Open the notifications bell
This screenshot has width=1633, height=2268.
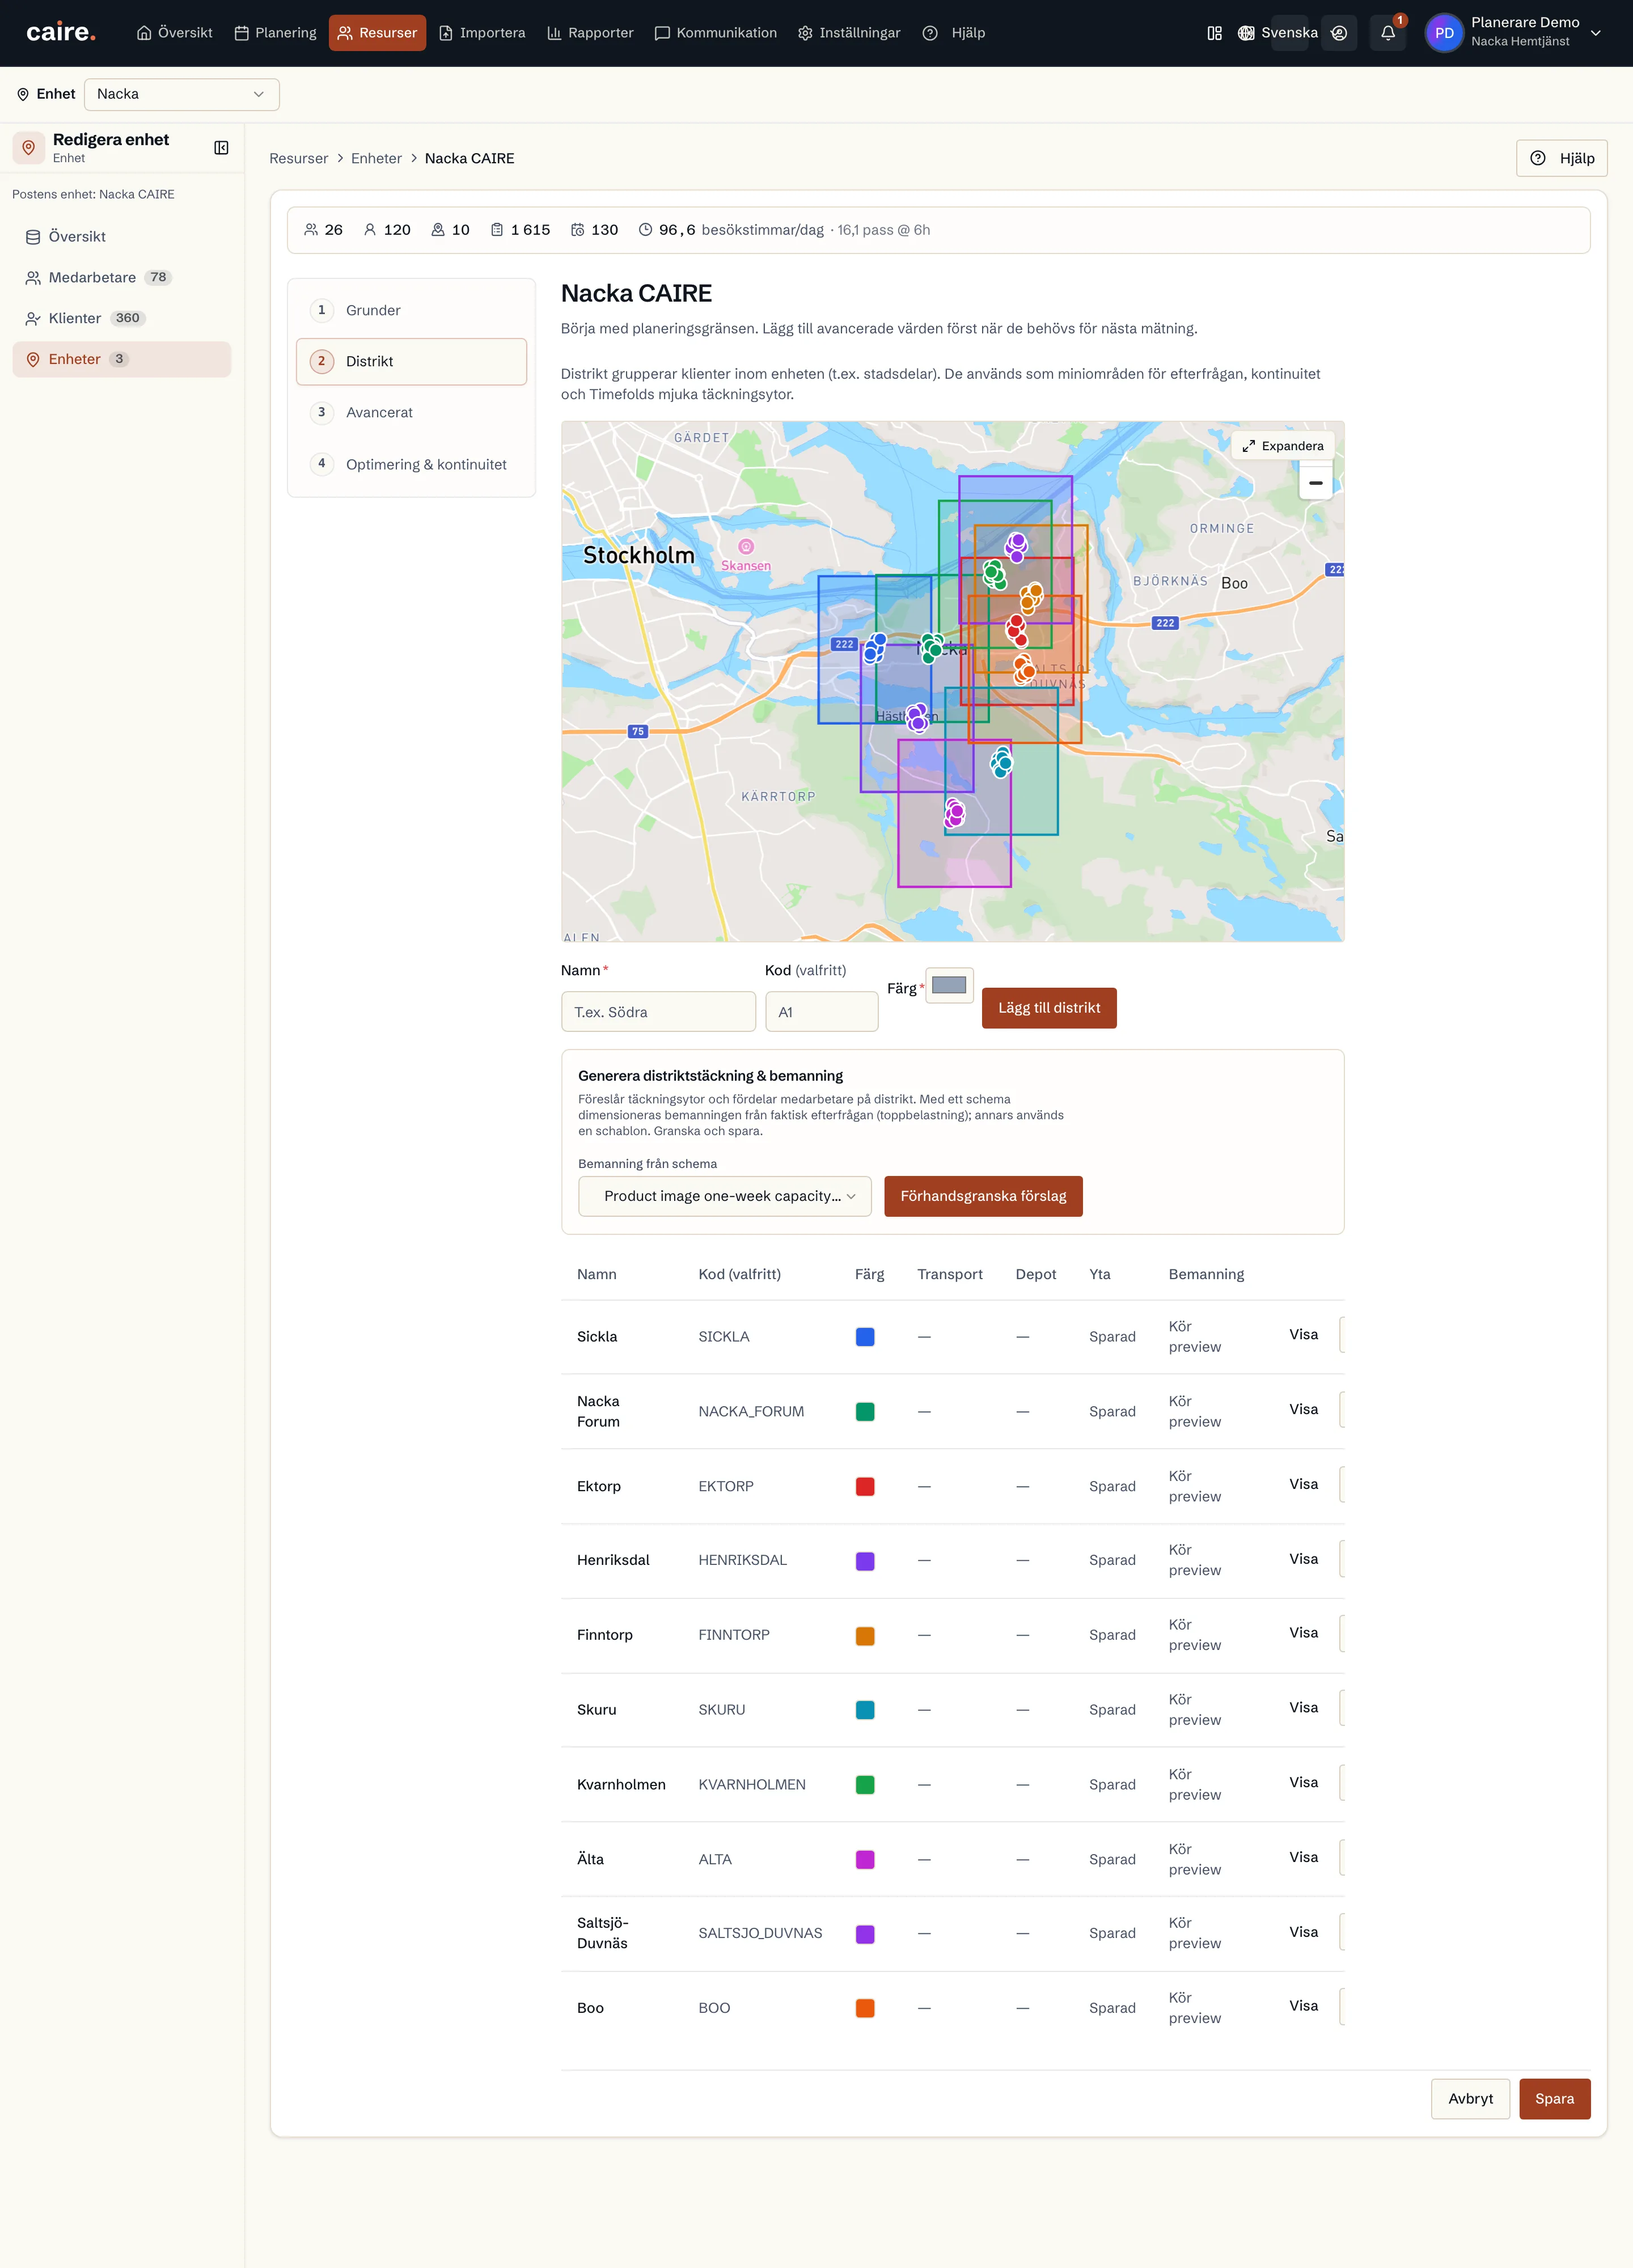click(1388, 33)
